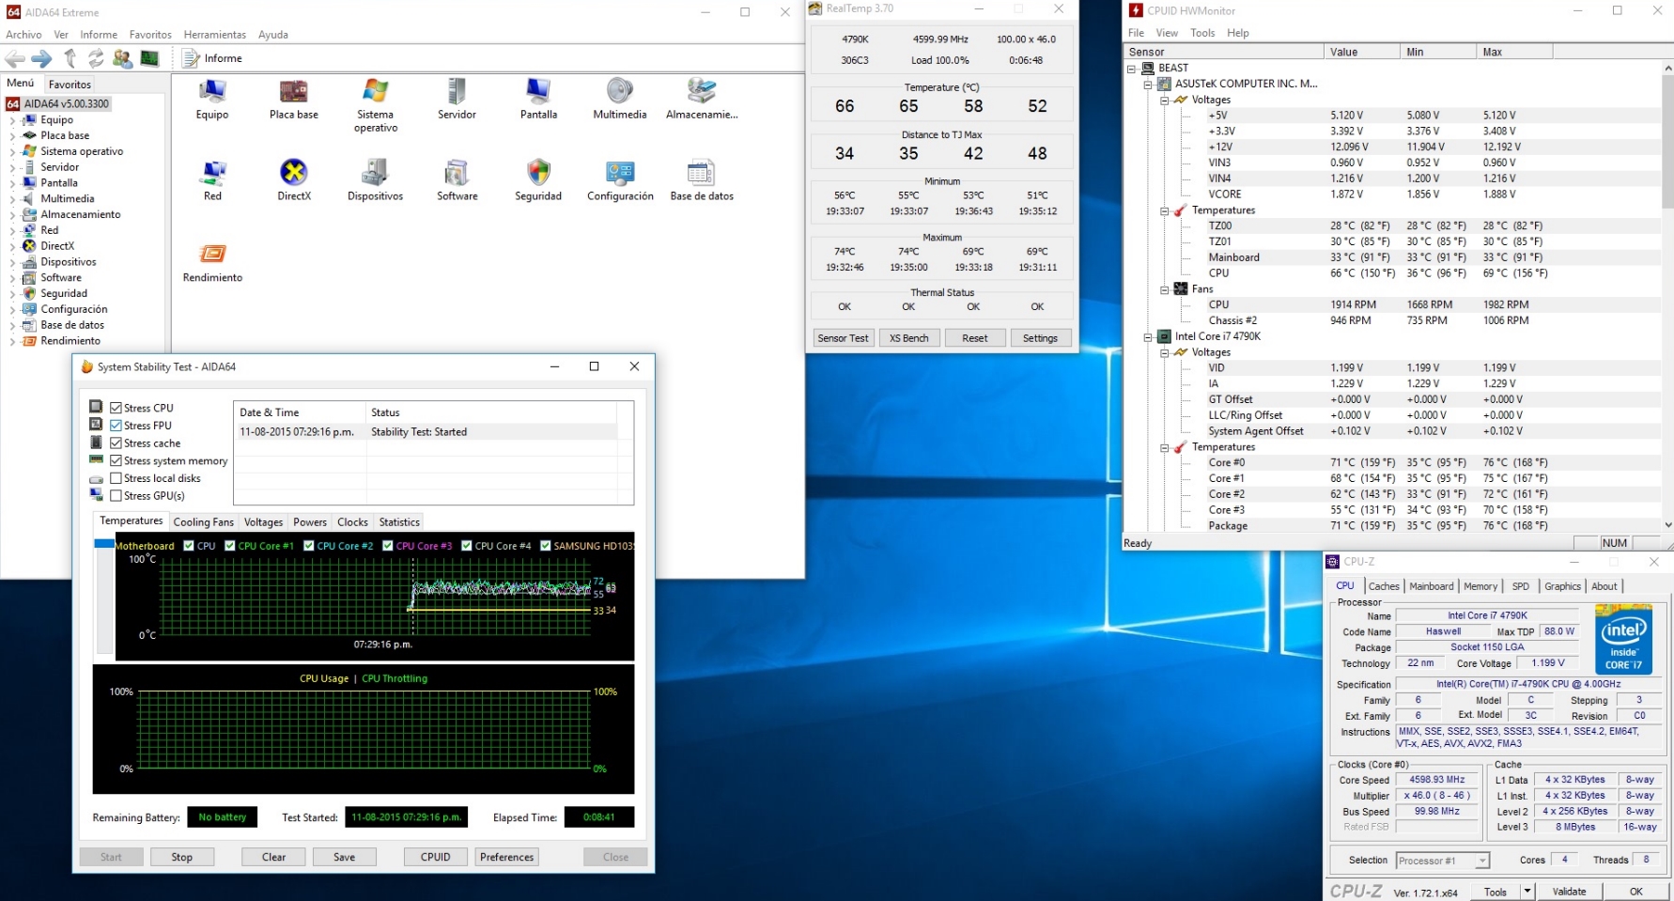
Task: Click the blue Forward arrow in AIDA64 toolbar
Action: point(41,58)
